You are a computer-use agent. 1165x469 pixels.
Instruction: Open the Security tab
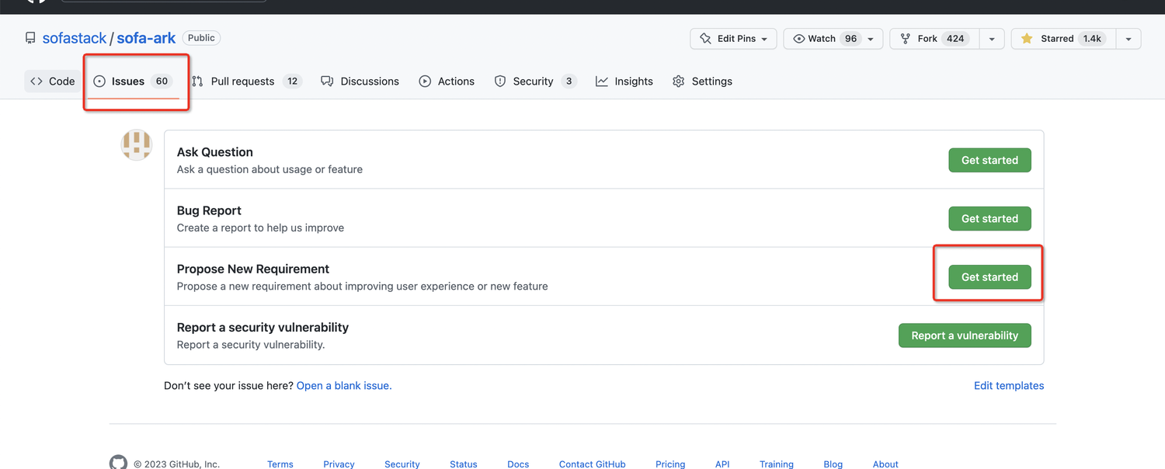tap(535, 81)
